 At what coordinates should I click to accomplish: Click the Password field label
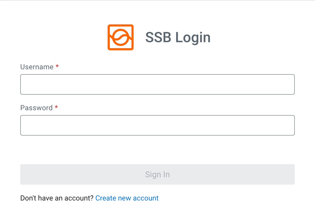pyautogui.click(x=37, y=108)
